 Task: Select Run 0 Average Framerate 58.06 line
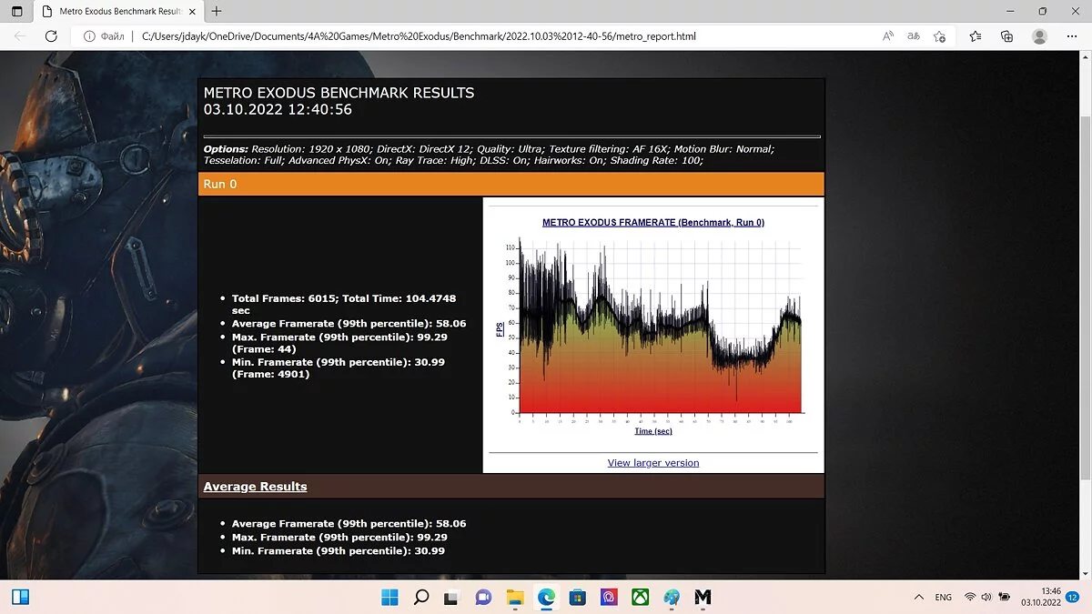349,323
